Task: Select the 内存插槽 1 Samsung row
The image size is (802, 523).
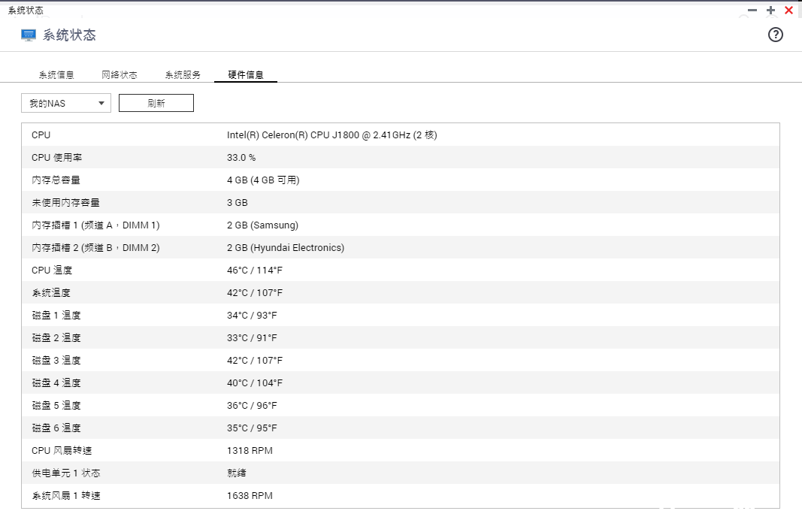Action: [400, 225]
